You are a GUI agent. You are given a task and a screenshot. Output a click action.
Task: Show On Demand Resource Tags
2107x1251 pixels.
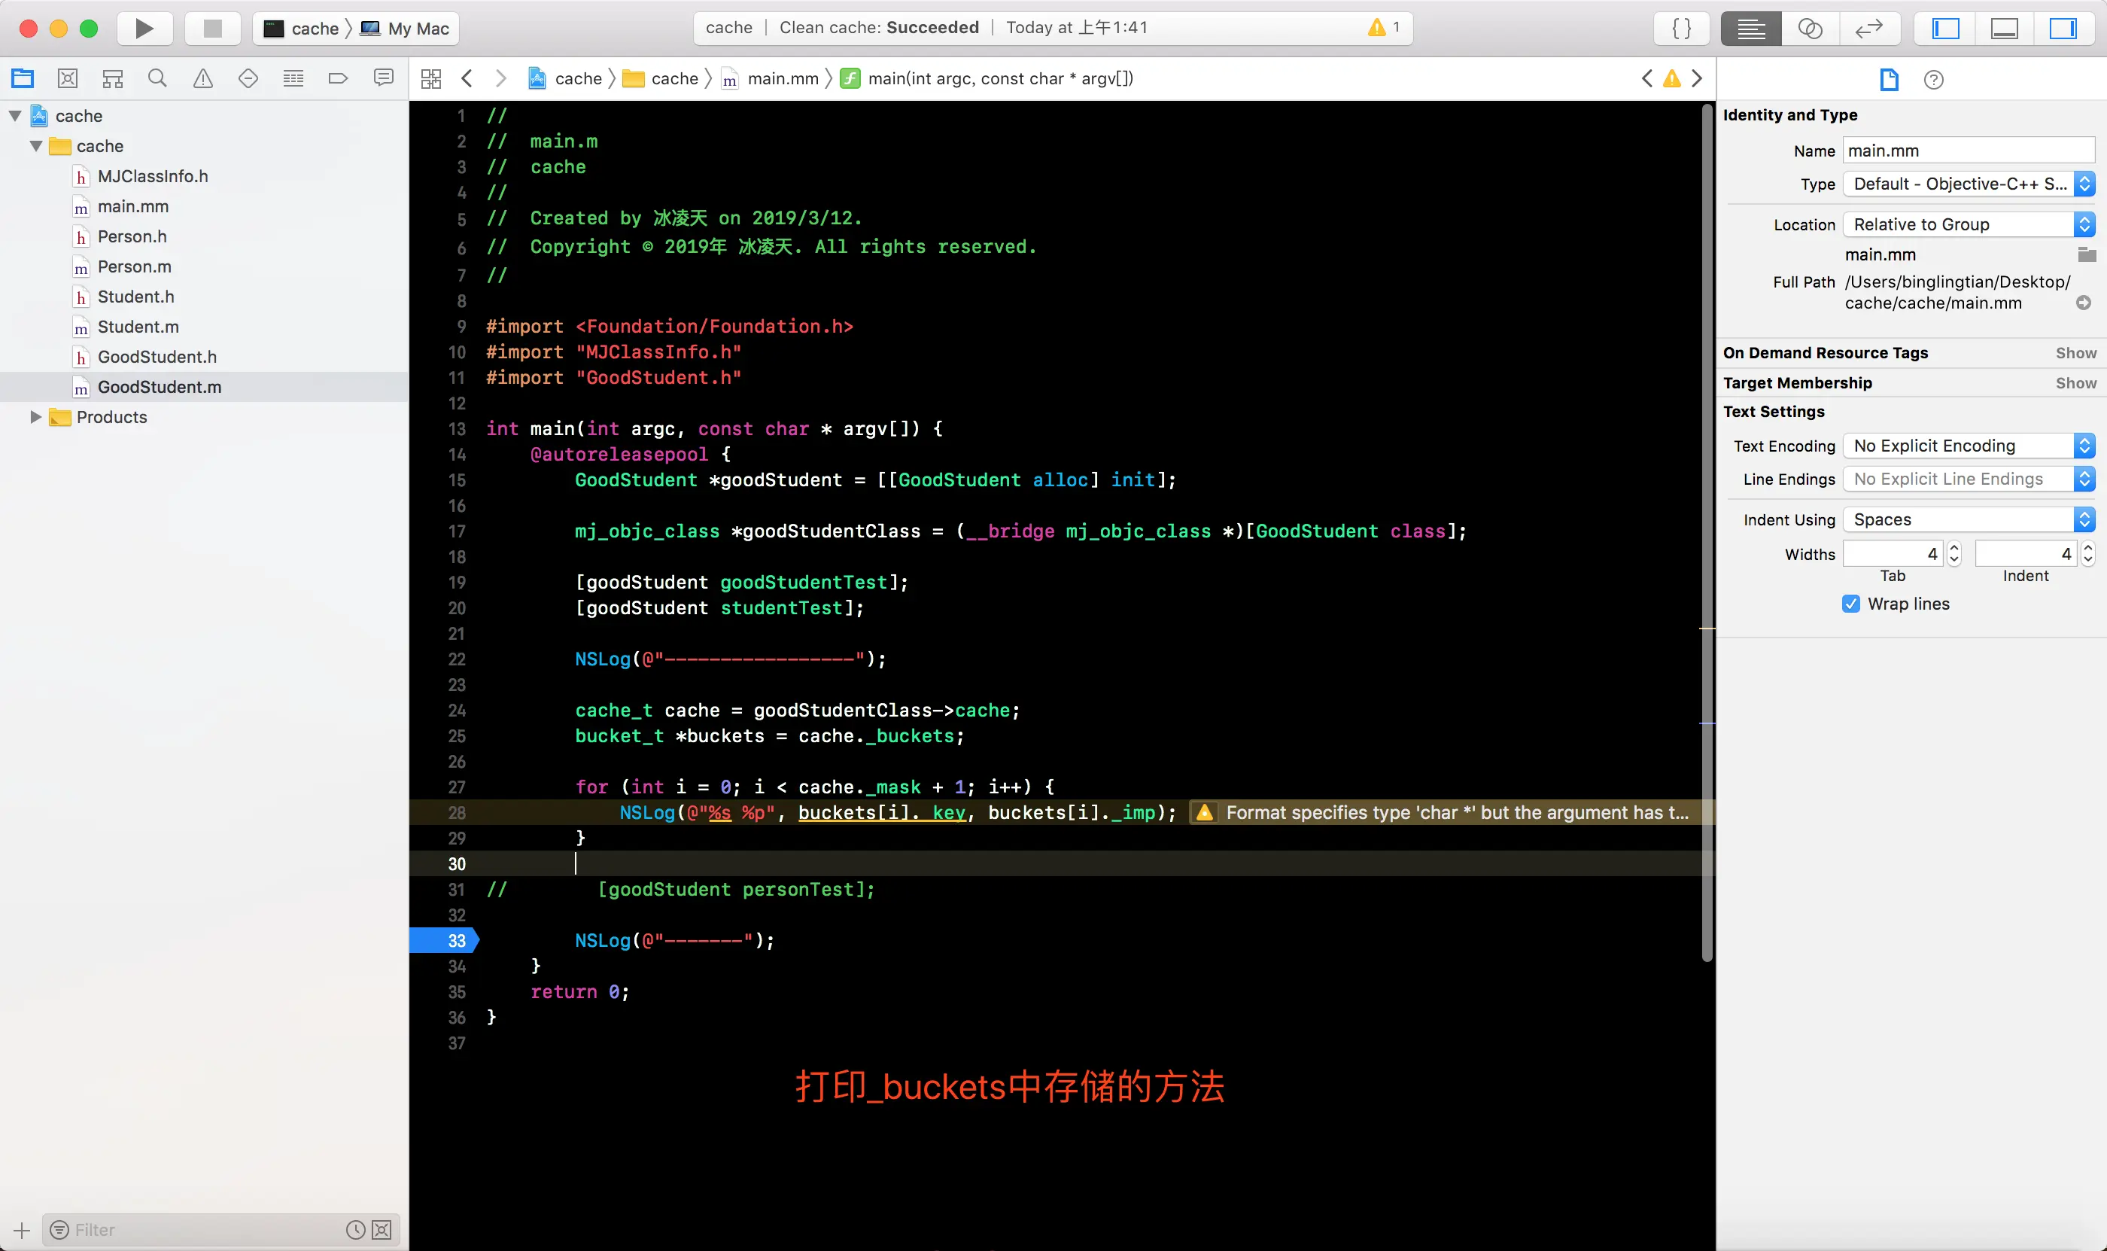click(x=2075, y=352)
